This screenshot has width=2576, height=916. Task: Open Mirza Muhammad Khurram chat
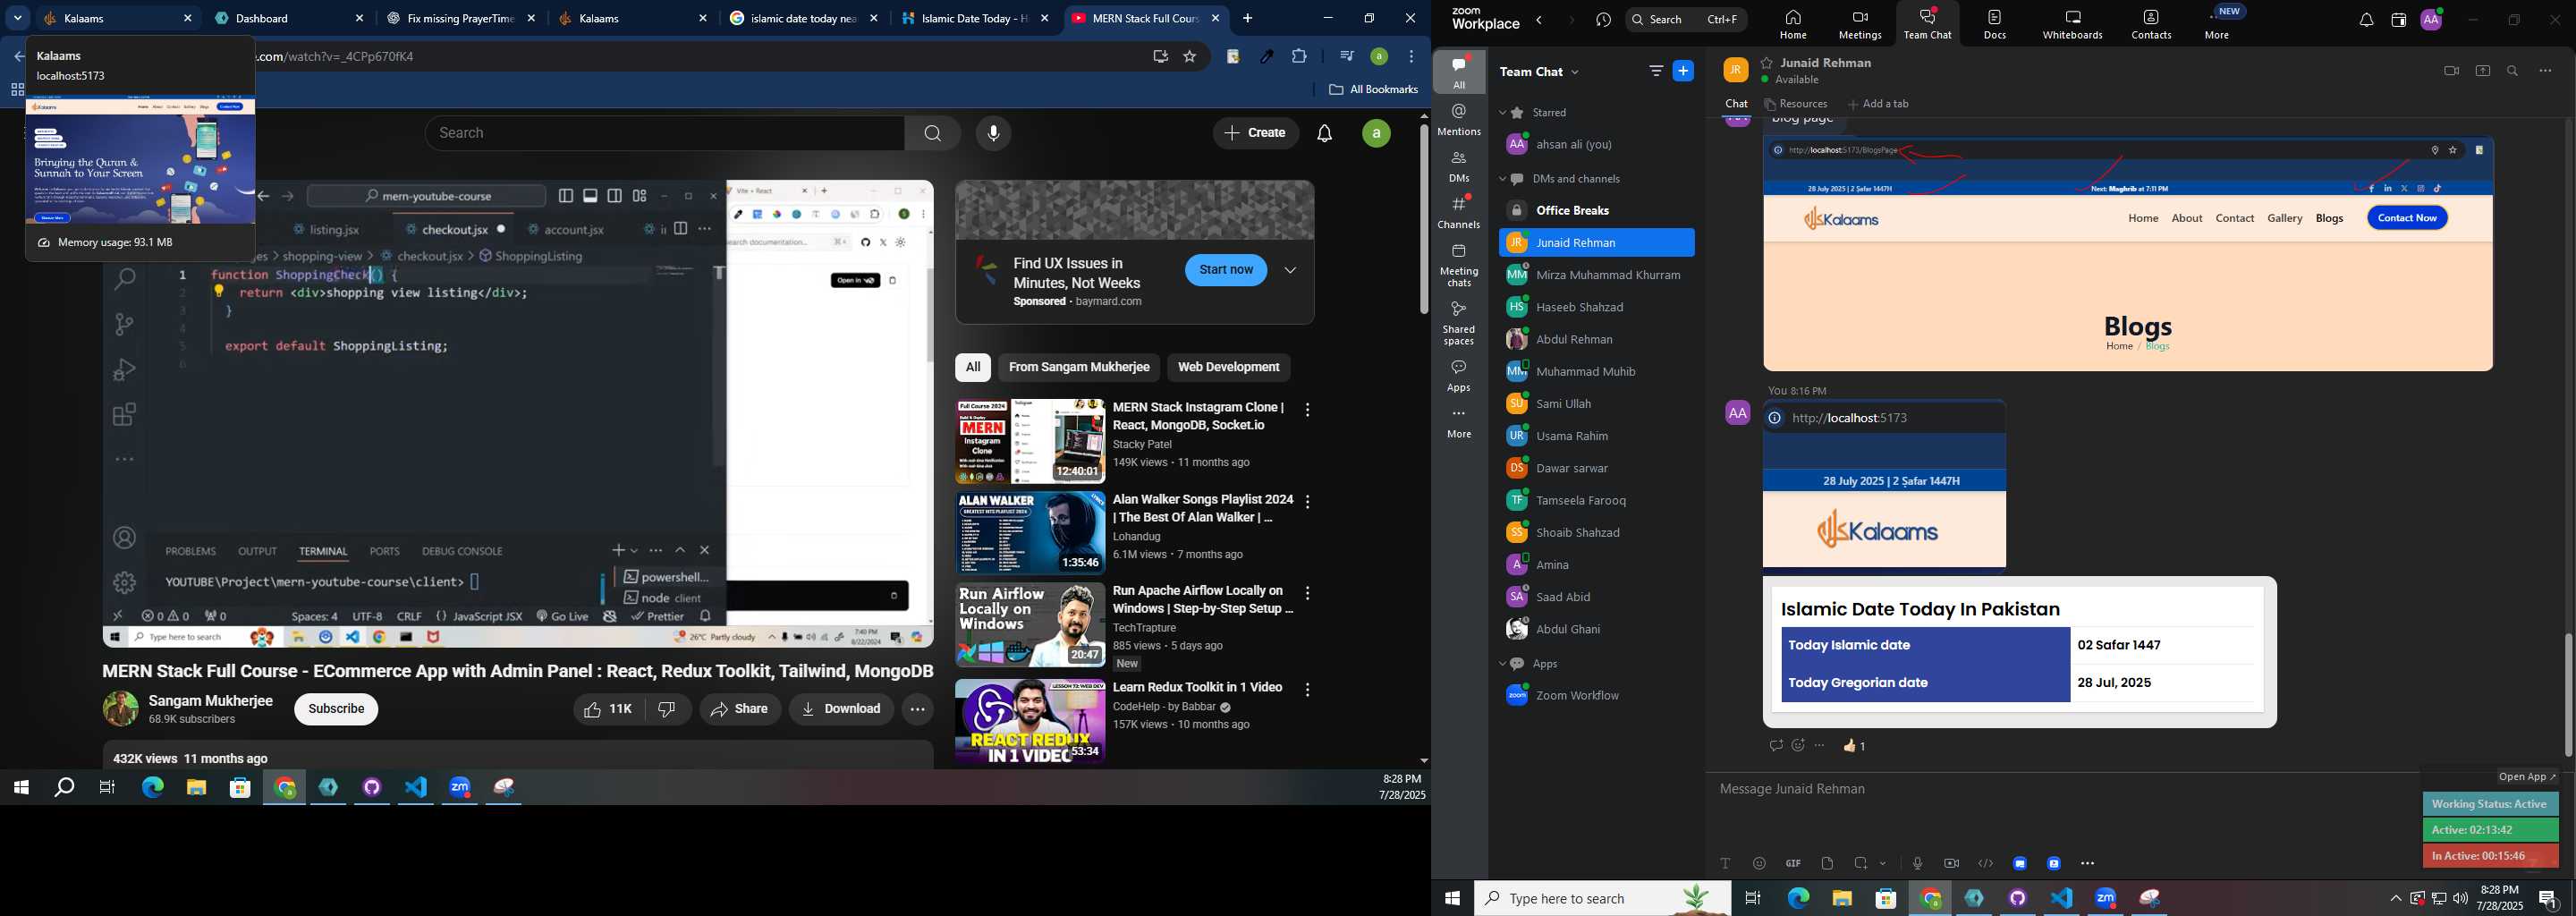1596,275
